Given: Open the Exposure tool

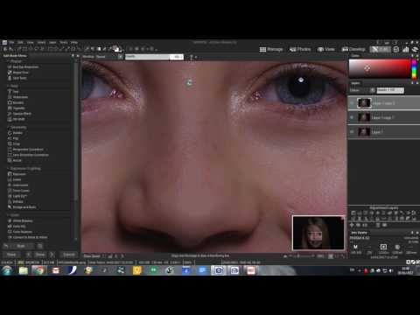Looking at the screenshot, I should (x=17, y=174).
